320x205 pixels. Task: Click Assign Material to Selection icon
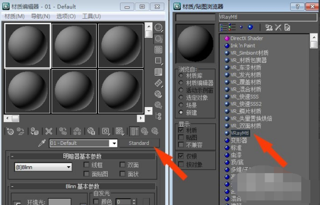coord(35,131)
